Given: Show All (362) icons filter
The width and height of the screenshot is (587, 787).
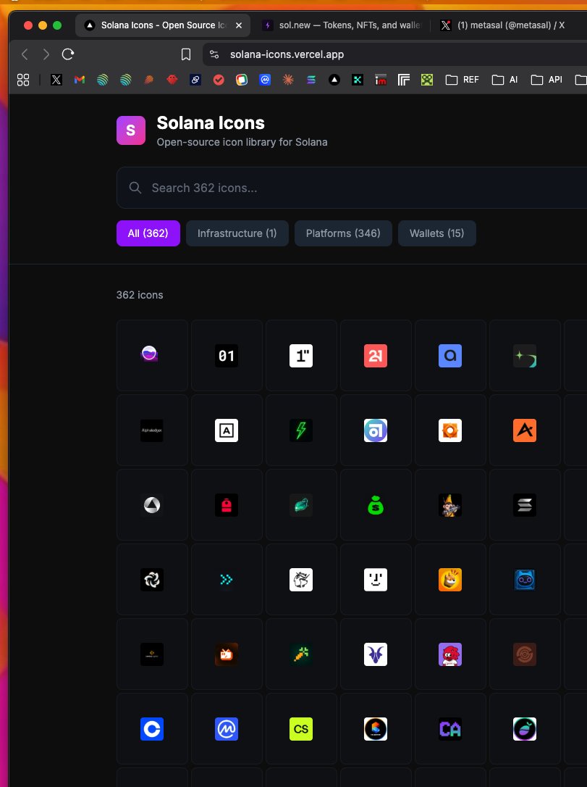Looking at the screenshot, I should (x=148, y=233).
